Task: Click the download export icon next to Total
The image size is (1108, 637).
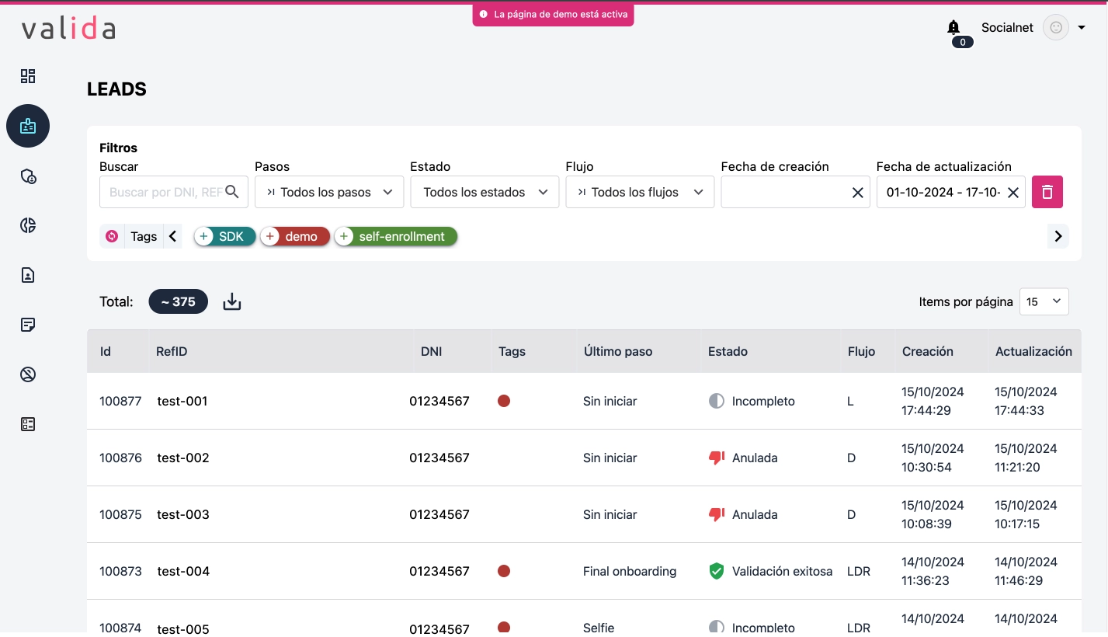Action: (231, 301)
